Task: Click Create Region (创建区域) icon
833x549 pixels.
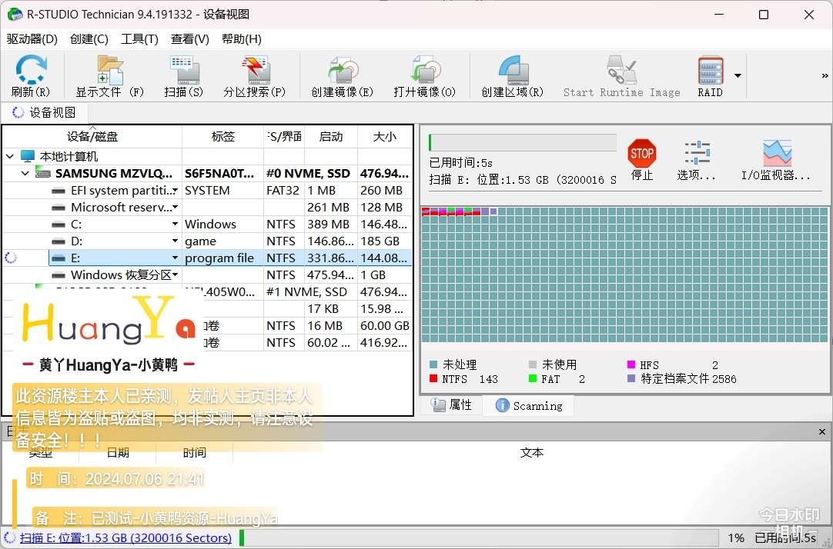Action: [x=513, y=76]
